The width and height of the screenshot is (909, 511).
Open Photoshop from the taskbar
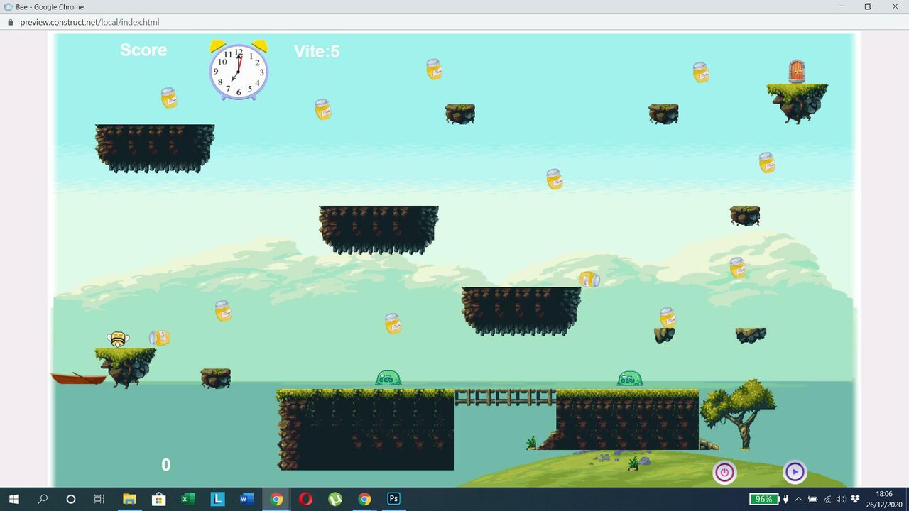point(393,499)
